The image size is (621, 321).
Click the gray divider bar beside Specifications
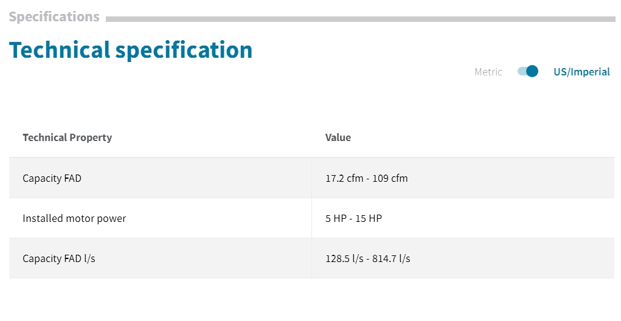tap(361, 19)
